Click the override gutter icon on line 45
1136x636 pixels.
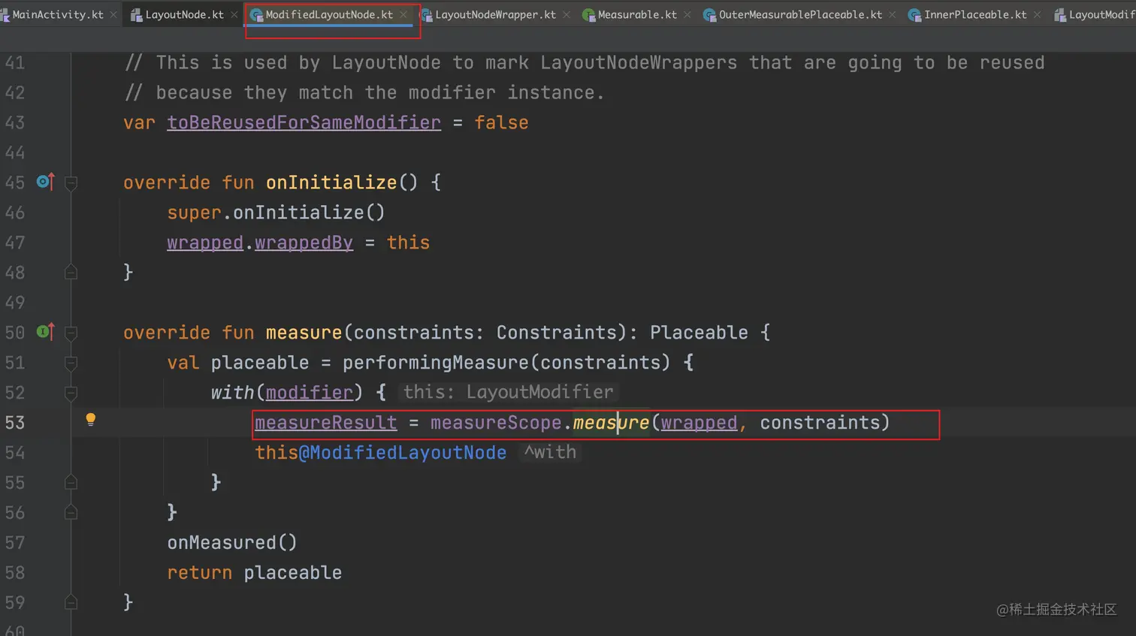coord(45,181)
